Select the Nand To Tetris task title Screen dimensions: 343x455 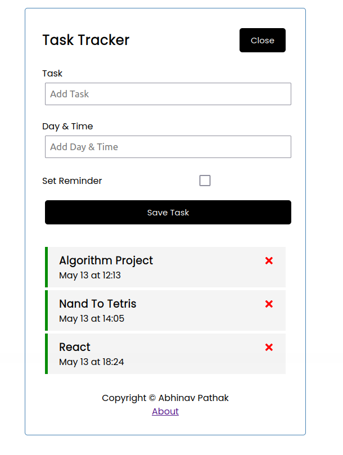pyautogui.click(x=97, y=304)
